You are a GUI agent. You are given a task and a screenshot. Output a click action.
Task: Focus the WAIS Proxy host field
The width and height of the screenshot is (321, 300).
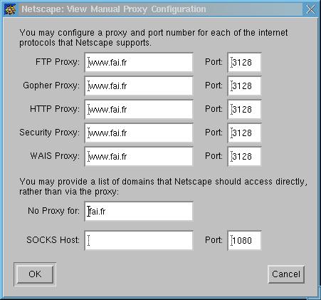pyautogui.click(x=139, y=156)
